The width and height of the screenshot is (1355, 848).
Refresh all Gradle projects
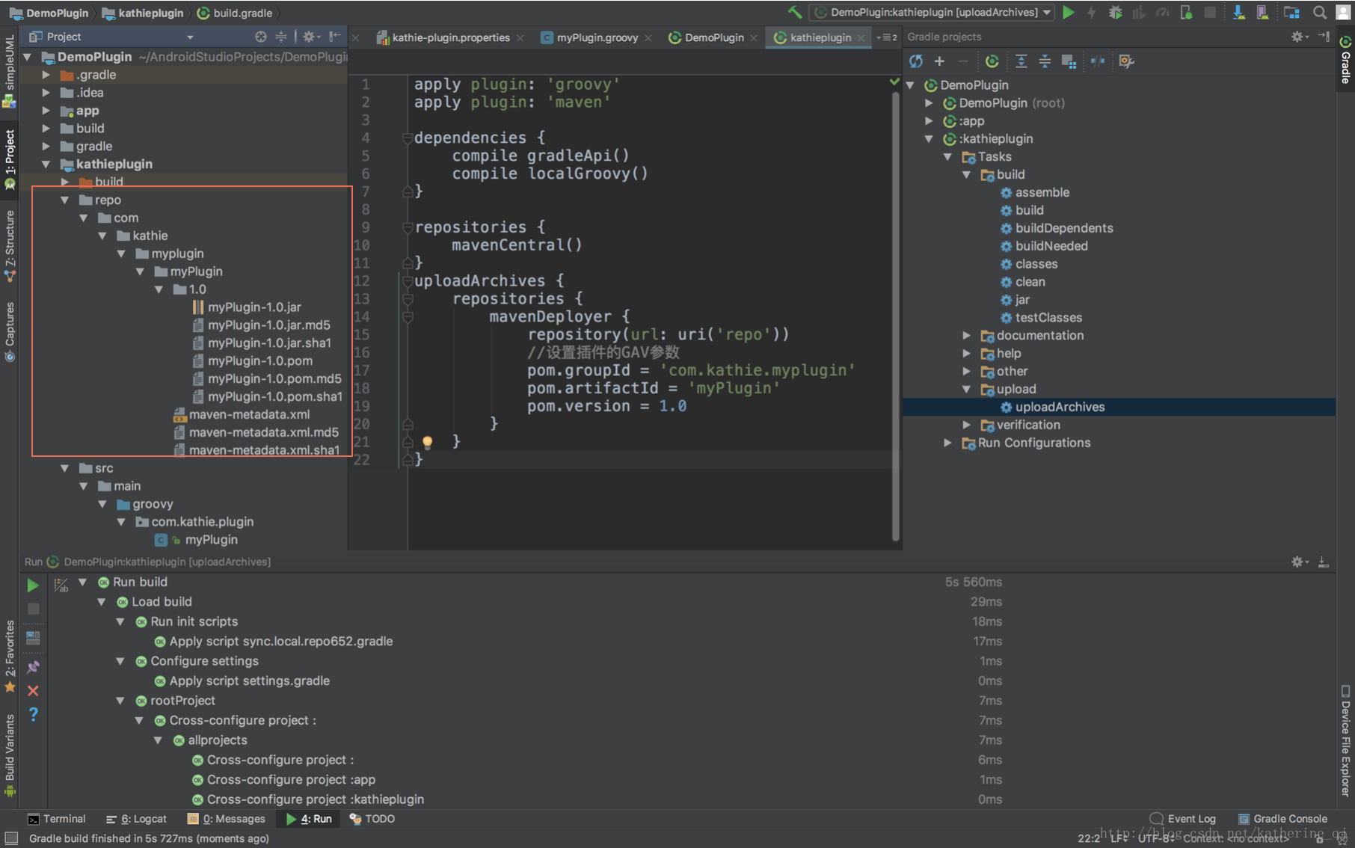[916, 61]
